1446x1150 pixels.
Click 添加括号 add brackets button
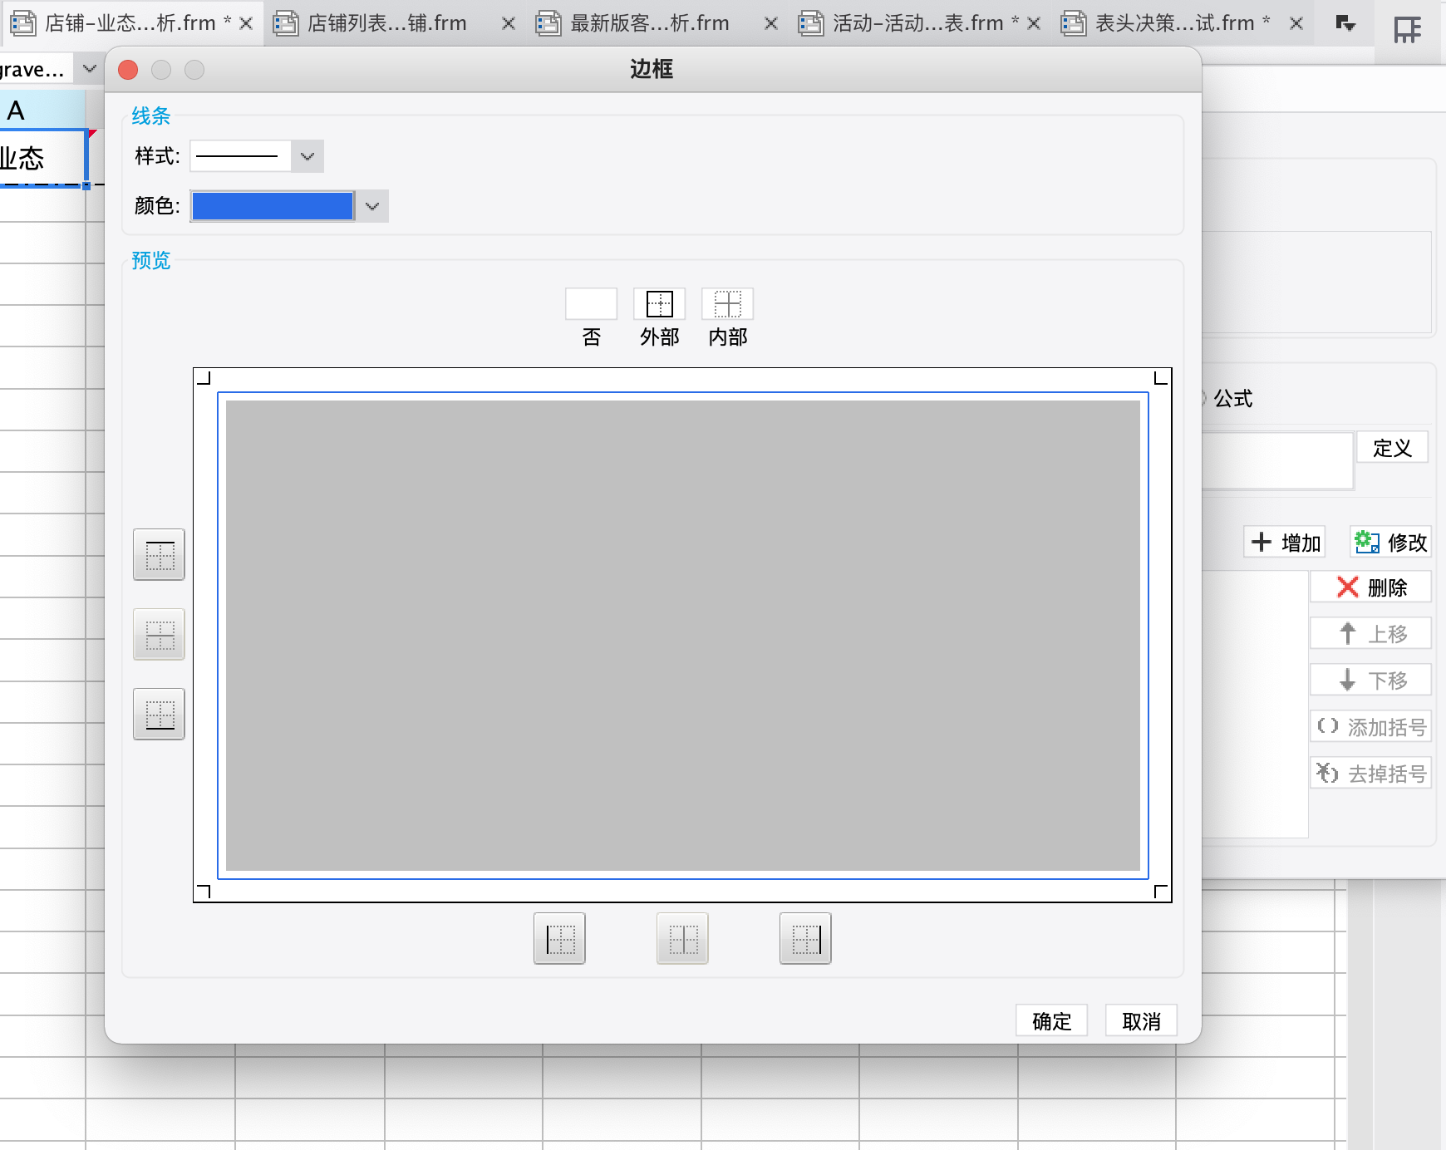tap(1371, 727)
